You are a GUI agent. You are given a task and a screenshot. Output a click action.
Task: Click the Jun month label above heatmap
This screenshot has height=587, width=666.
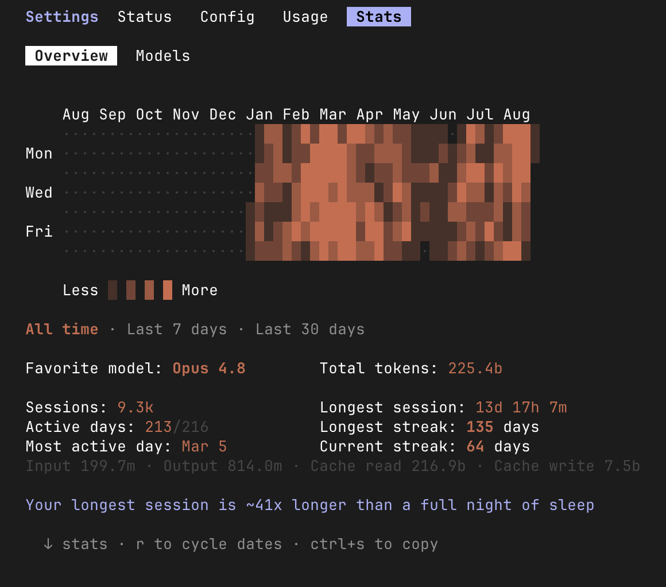coord(443,114)
